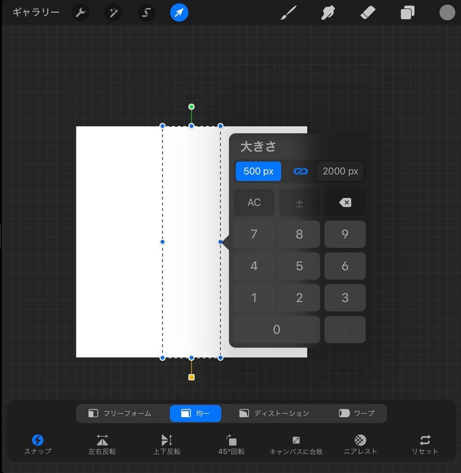Click bottom-right corner transform handle

[220, 358]
